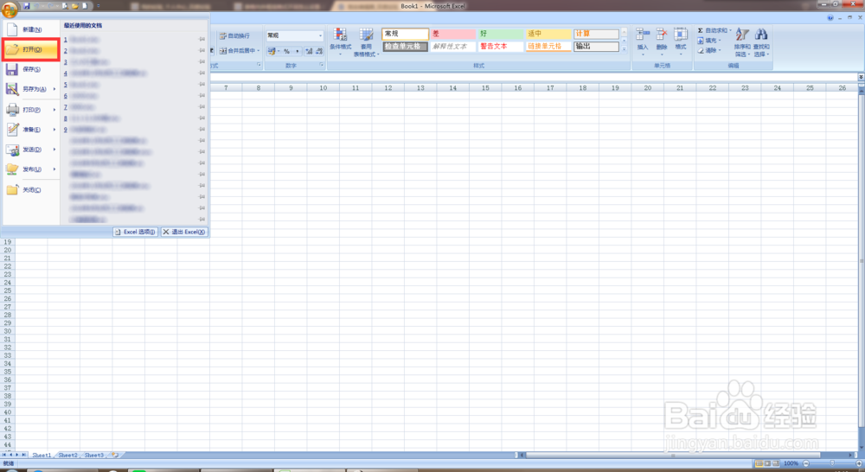Expand the 准备 submenu arrow
865x472 pixels.
coord(54,130)
